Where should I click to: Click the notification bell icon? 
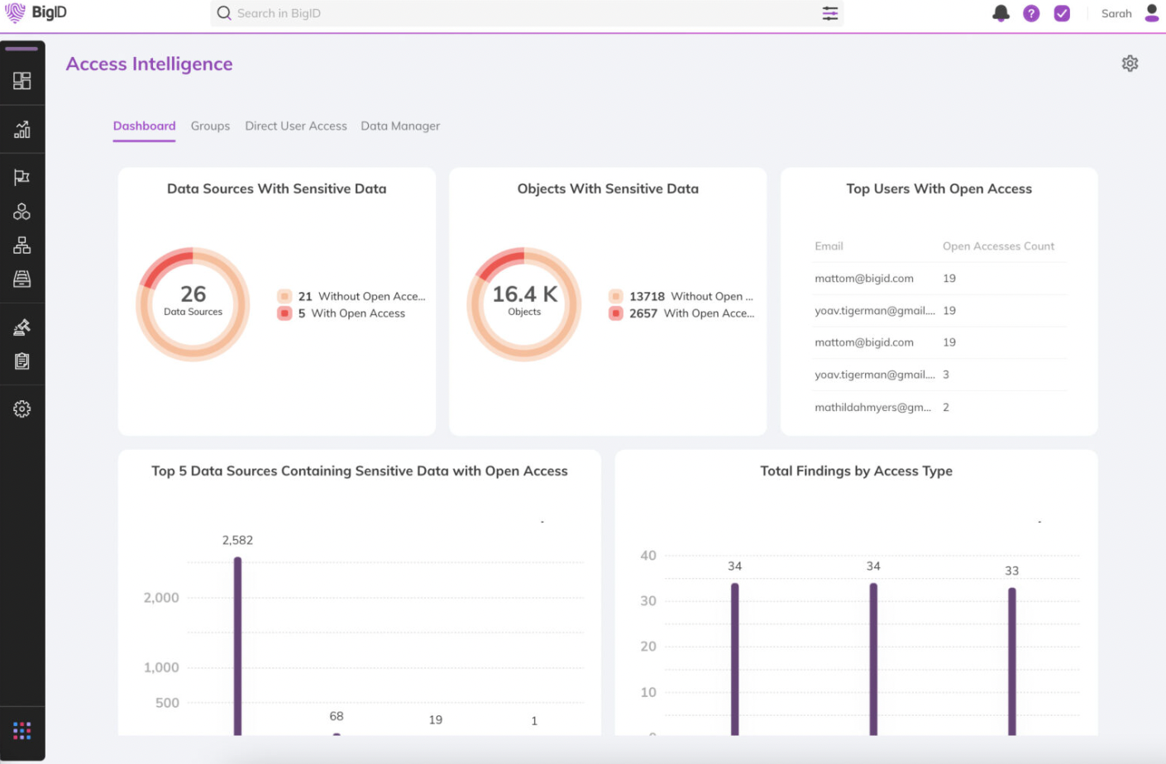pos(1001,13)
